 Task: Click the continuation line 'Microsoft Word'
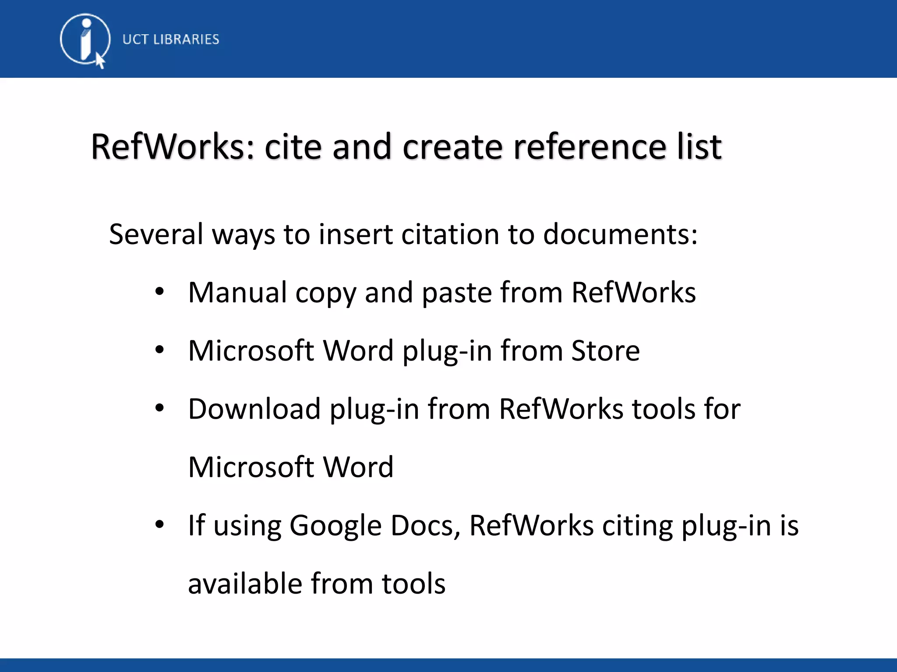(291, 467)
